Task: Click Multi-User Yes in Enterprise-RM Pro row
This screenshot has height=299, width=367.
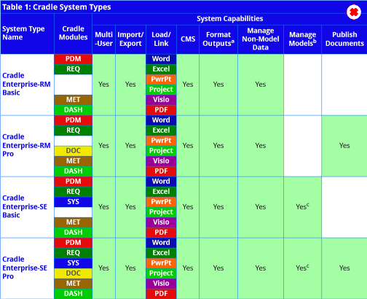Action: [x=103, y=146]
